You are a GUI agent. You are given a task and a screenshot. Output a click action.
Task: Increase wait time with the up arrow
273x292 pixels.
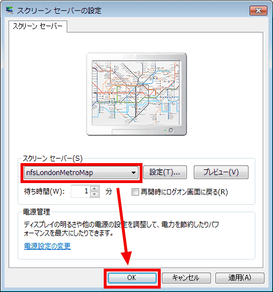coord(95,188)
